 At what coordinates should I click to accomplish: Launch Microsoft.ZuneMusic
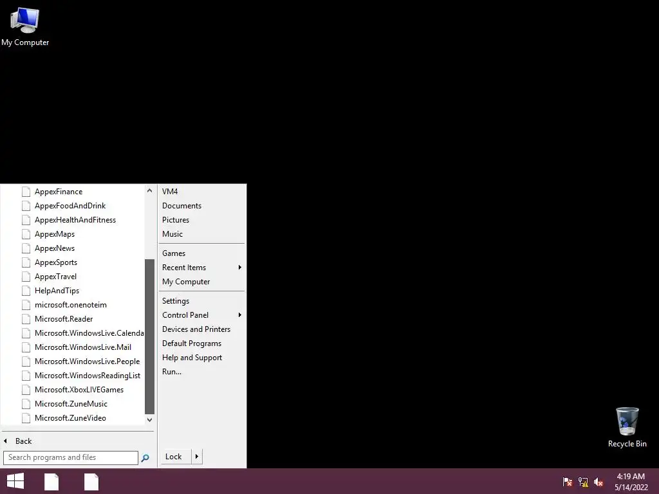click(72, 404)
